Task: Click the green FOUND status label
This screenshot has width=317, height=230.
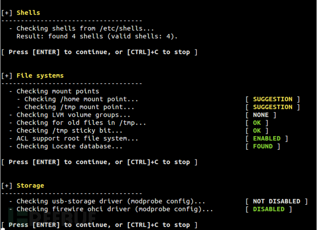Action: (263, 146)
